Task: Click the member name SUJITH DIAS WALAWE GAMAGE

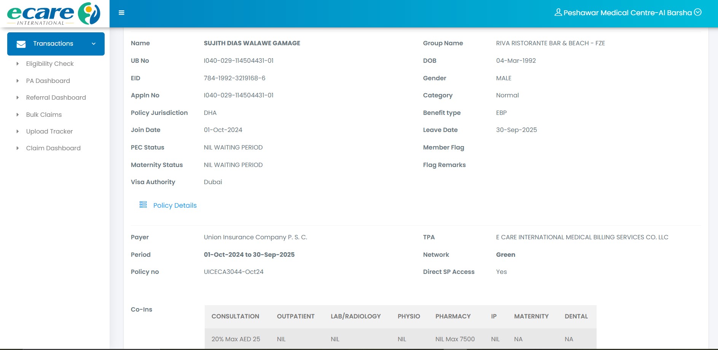Action: click(252, 43)
